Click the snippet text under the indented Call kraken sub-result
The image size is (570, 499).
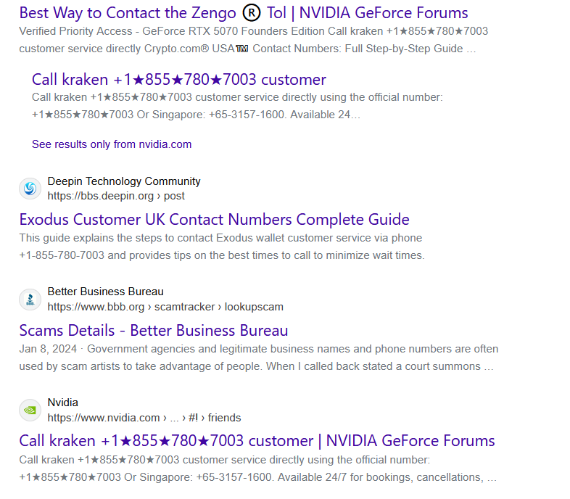[236, 106]
